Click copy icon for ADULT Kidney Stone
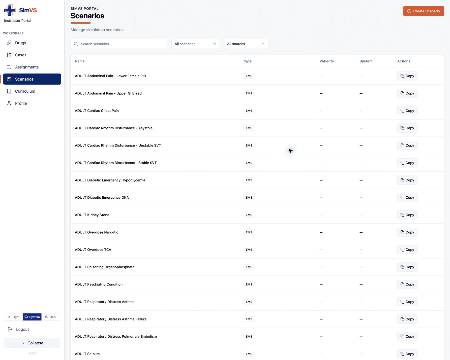The width and height of the screenshot is (450, 360). click(x=402, y=215)
